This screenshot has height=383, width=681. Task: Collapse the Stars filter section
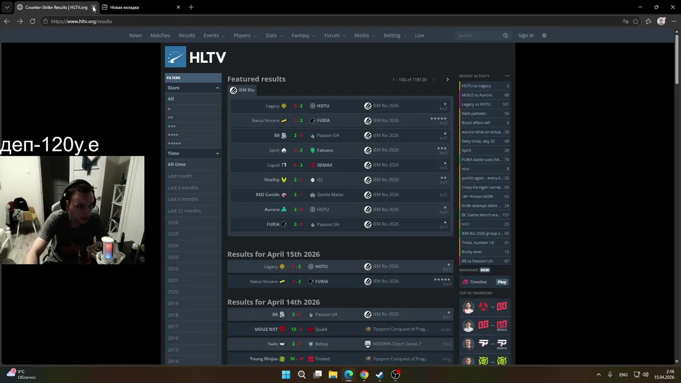click(217, 88)
